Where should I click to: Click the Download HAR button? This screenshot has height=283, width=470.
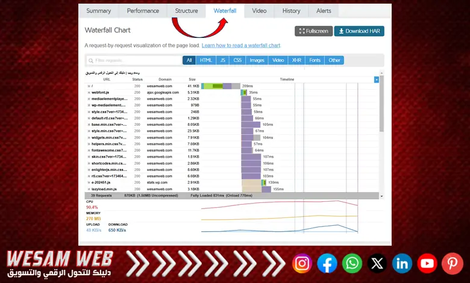pyautogui.click(x=359, y=31)
